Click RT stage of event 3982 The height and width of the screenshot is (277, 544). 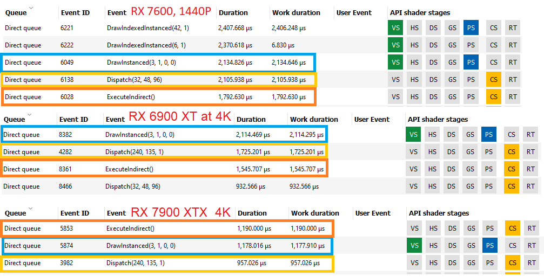click(532, 263)
